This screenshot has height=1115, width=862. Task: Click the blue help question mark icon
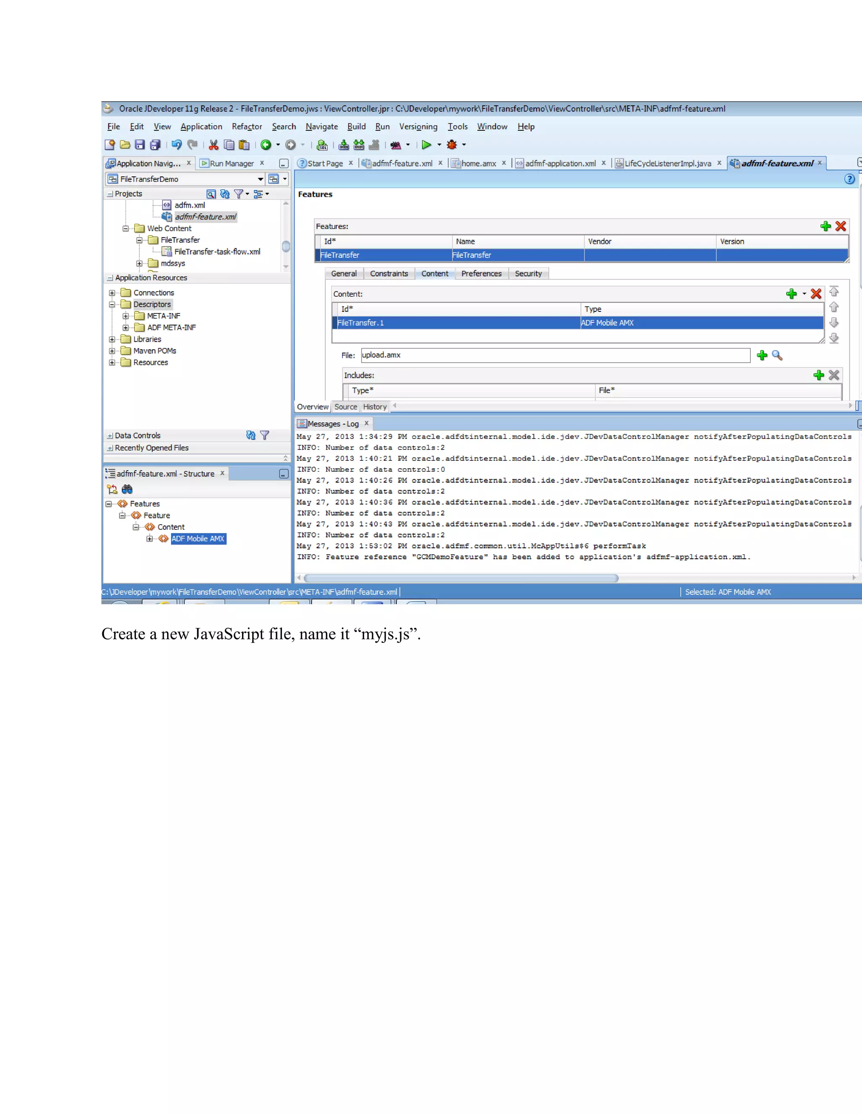tap(849, 179)
